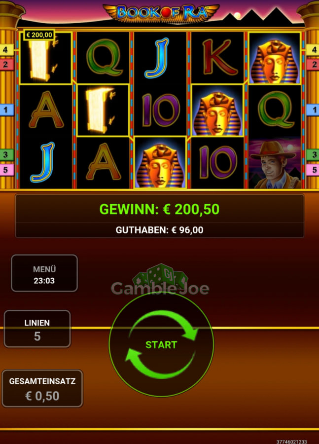The width and height of the screenshot is (319, 444).
Task: Click the green START spin button
Action: [x=161, y=344]
